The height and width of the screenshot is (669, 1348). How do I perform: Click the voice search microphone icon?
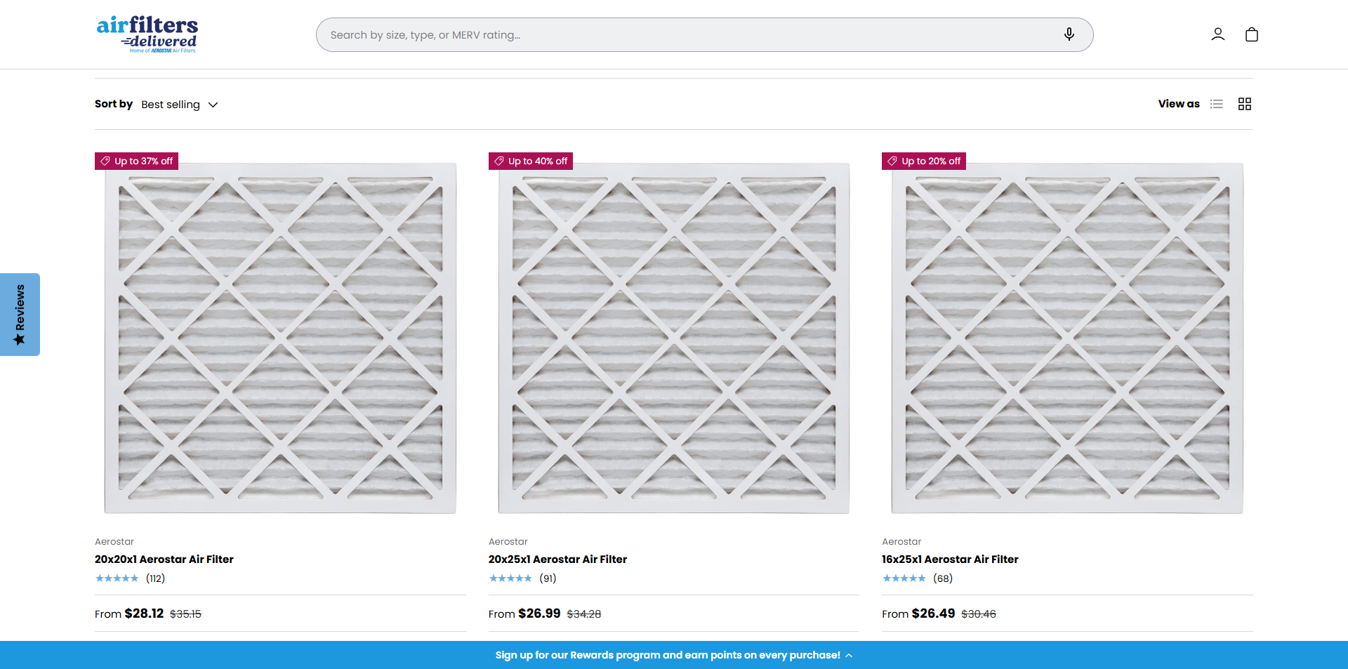[1069, 34]
